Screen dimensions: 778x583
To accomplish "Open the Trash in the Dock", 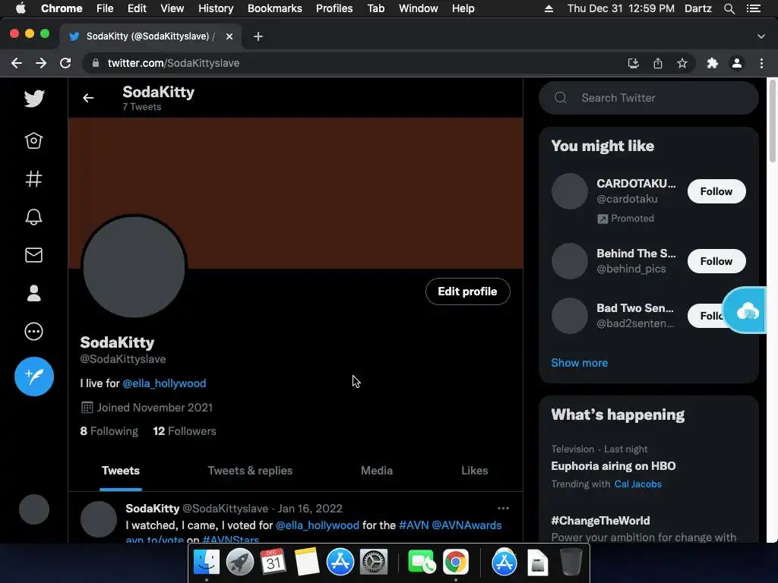I will 571,563.
